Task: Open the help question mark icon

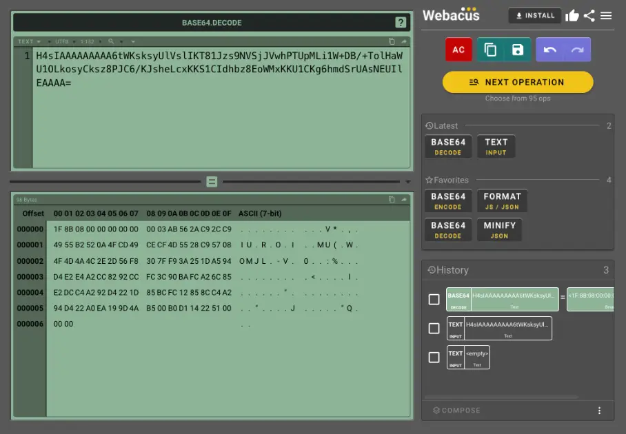Action: coord(401,23)
